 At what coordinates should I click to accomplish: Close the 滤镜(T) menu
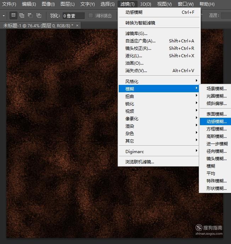(x=127, y=4)
